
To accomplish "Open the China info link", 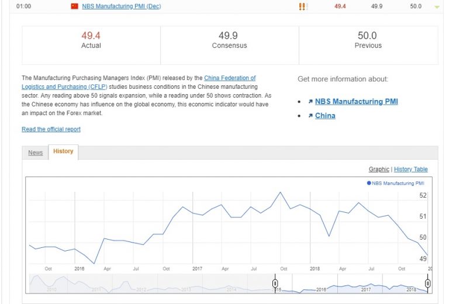I will [x=325, y=116].
